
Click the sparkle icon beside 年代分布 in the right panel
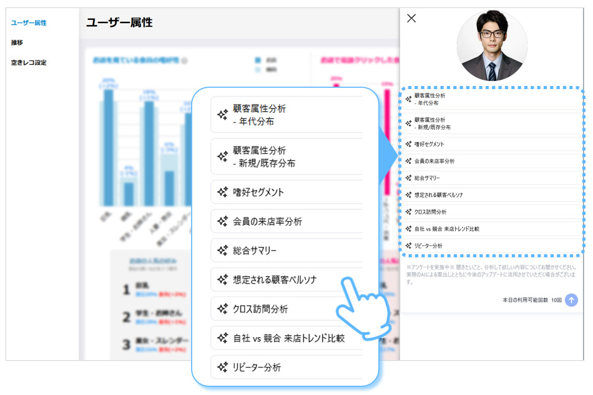(408, 99)
